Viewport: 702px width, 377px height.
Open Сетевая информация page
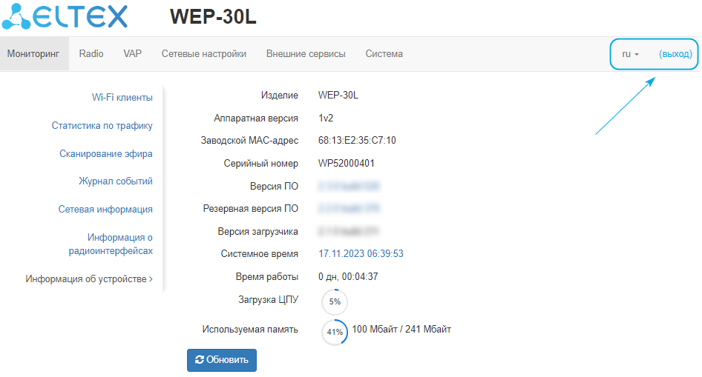click(x=105, y=210)
